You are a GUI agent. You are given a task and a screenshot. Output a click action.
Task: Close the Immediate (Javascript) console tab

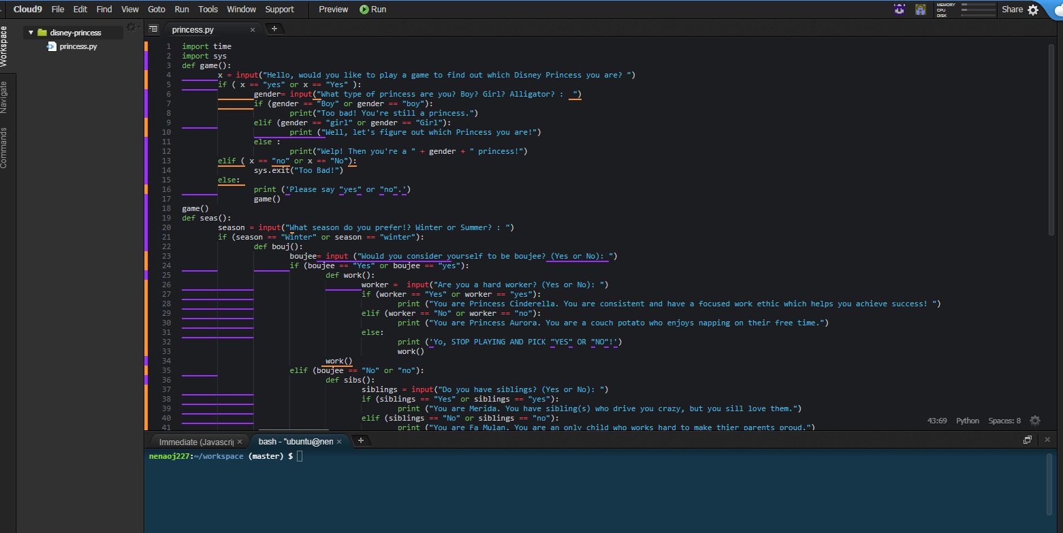tap(240, 442)
